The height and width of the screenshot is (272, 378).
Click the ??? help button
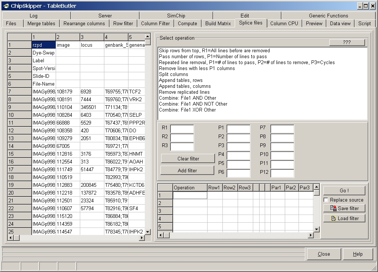[347, 42]
